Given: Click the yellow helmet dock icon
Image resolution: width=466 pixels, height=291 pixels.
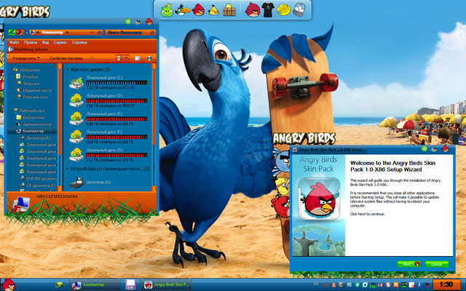Looking at the screenshot, I should click(x=283, y=9).
